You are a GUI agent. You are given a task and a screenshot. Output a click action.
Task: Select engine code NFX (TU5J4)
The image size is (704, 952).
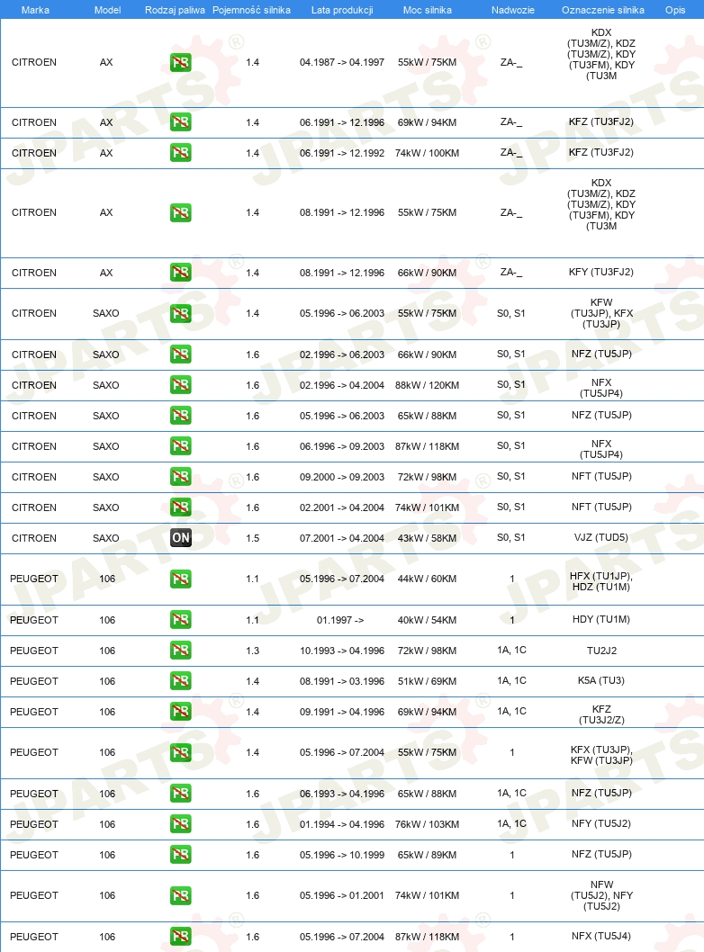pyautogui.click(x=601, y=936)
